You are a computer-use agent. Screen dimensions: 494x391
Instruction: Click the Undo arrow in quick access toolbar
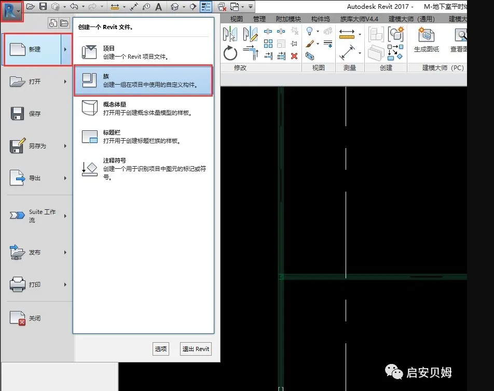coord(74,6)
